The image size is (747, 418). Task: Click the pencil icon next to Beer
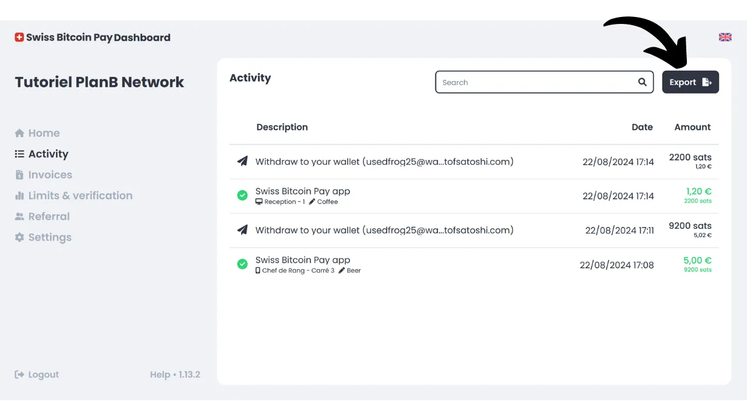(x=341, y=271)
